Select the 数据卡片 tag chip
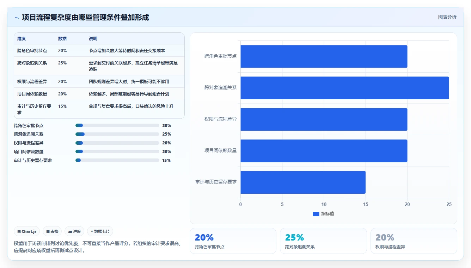The width and height of the screenshot is (471, 268). coord(100,231)
